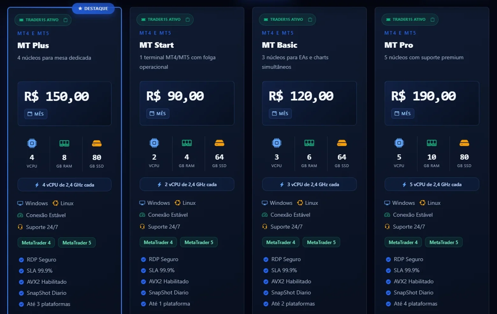This screenshot has width=497, height=314.
Task: Click the SLA 99.9% checkmark on MT Start
Action: coord(143,271)
